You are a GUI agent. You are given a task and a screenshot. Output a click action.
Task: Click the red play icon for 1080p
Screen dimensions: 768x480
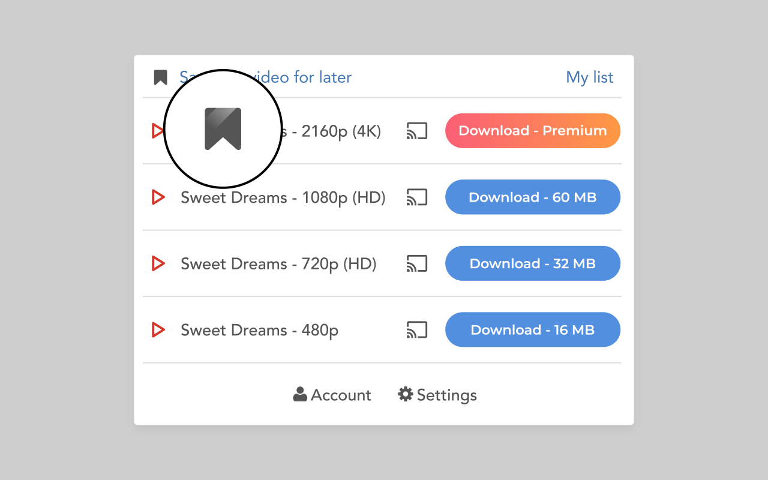[x=158, y=197]
